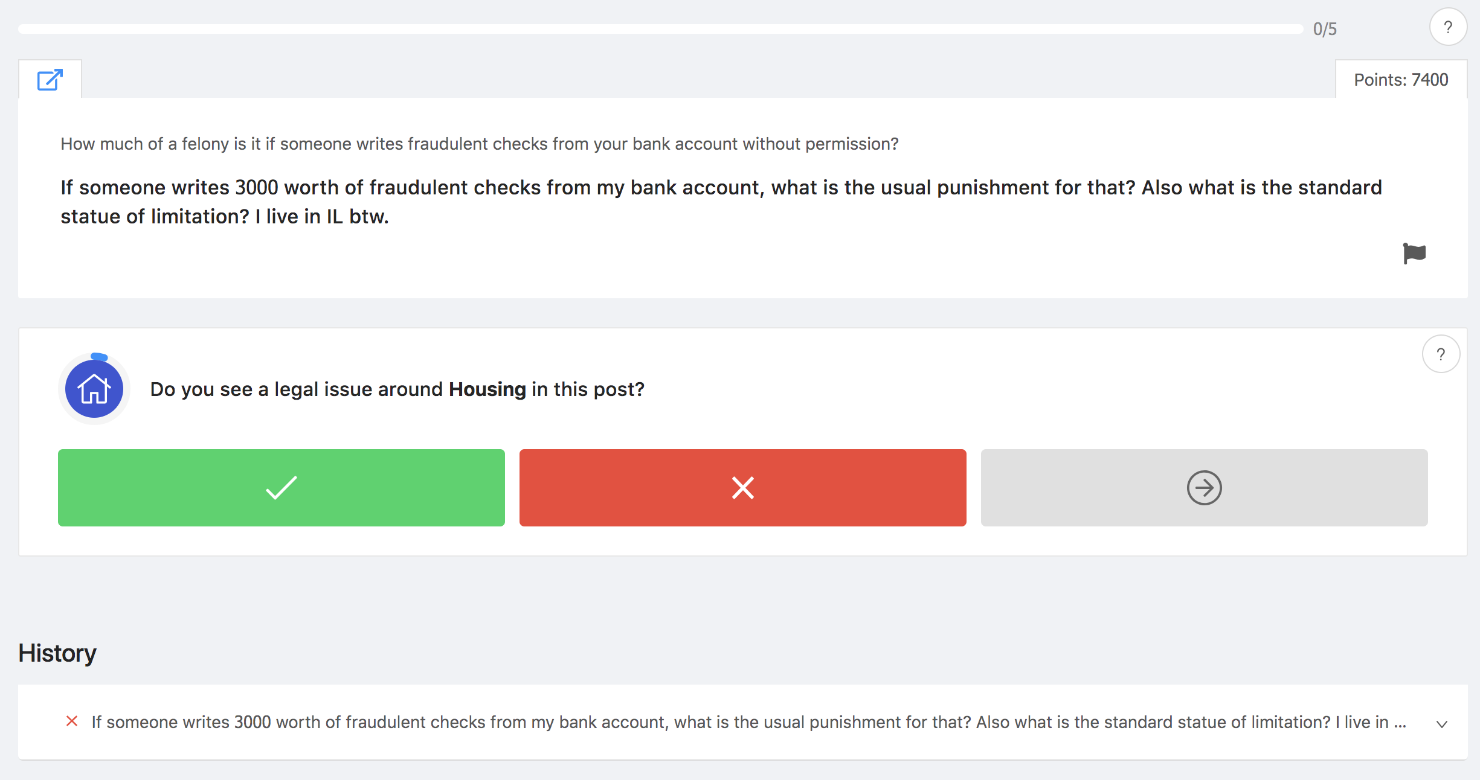Click the blue Housing house icon
This screenshot has height=780, width=1480.
point(94,389)
